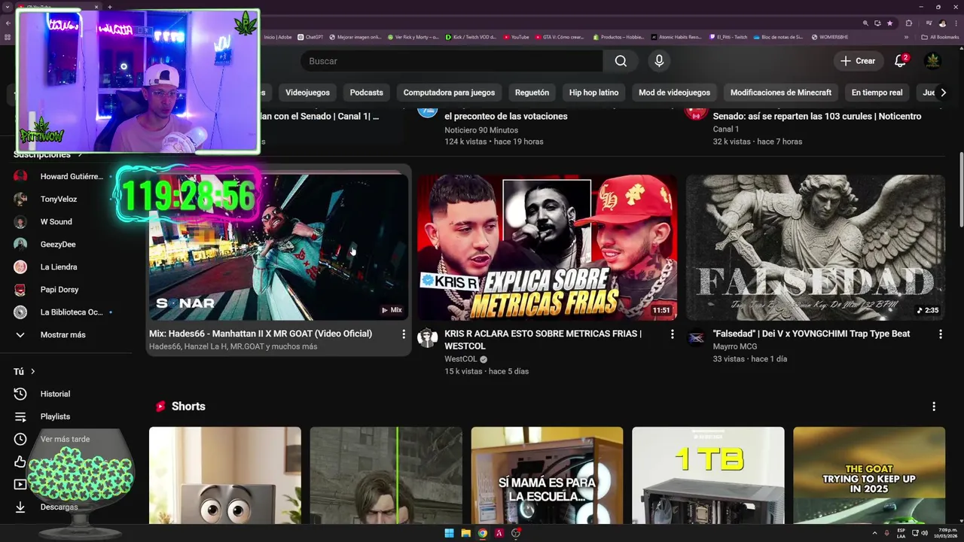964x542 pixels.
Task: Open the All Bookmarks folder
Action: pyautogui.click(x=940, y=37)
